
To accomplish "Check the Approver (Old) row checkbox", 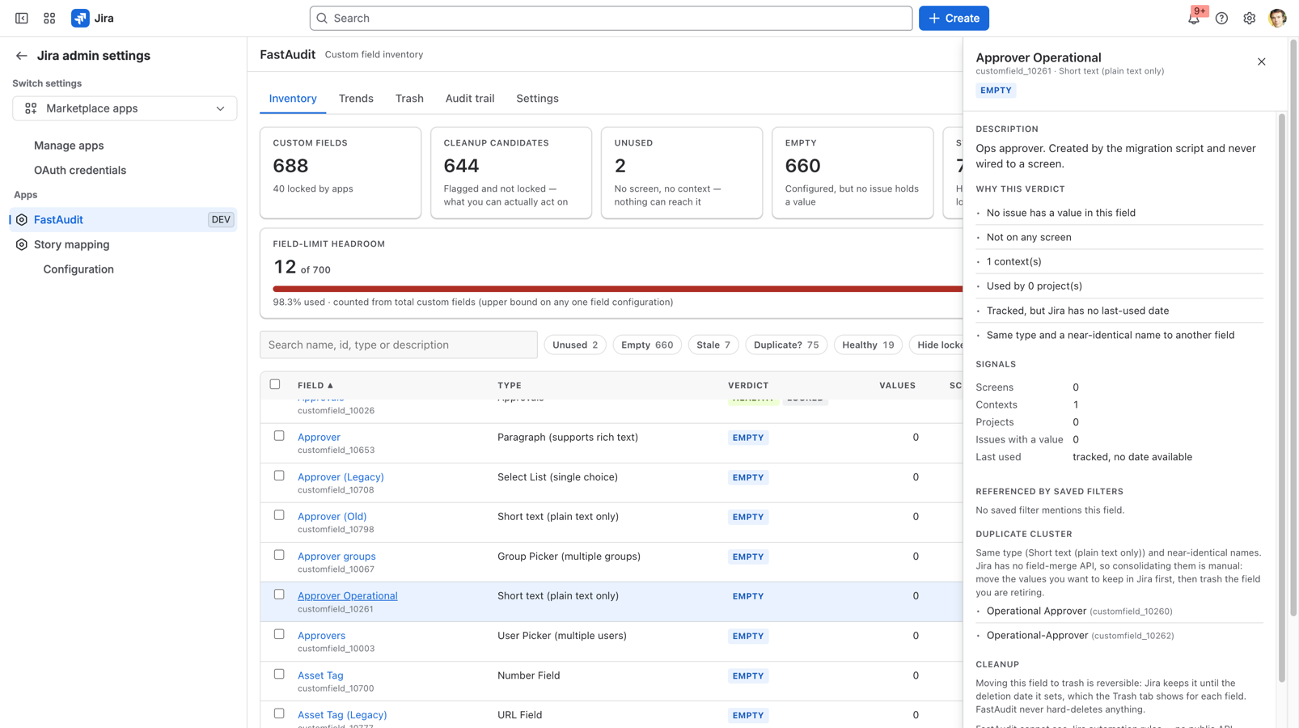I will [279, 515].
